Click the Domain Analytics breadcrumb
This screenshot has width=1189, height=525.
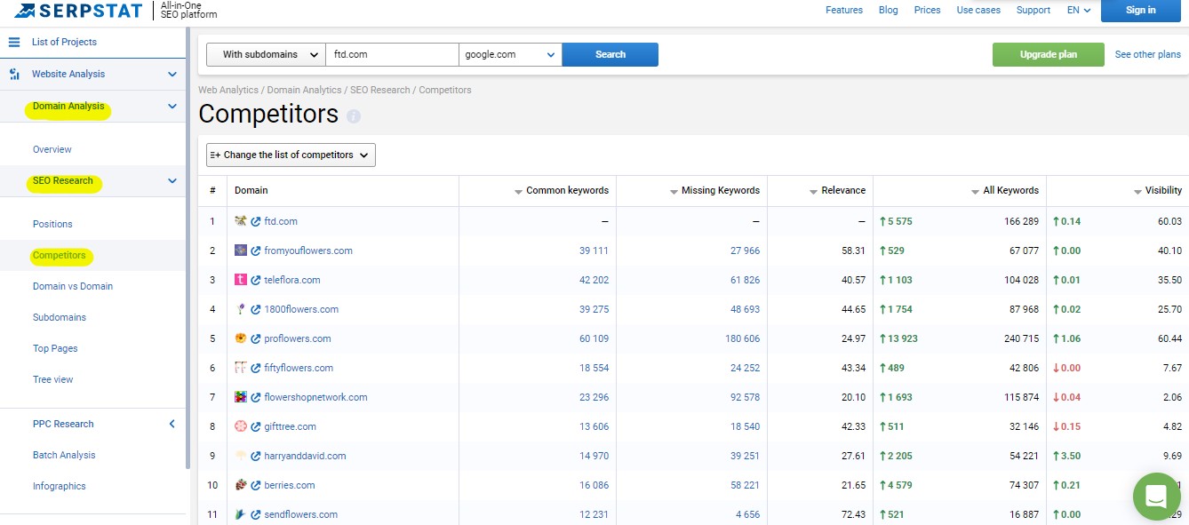pos(304,90)
